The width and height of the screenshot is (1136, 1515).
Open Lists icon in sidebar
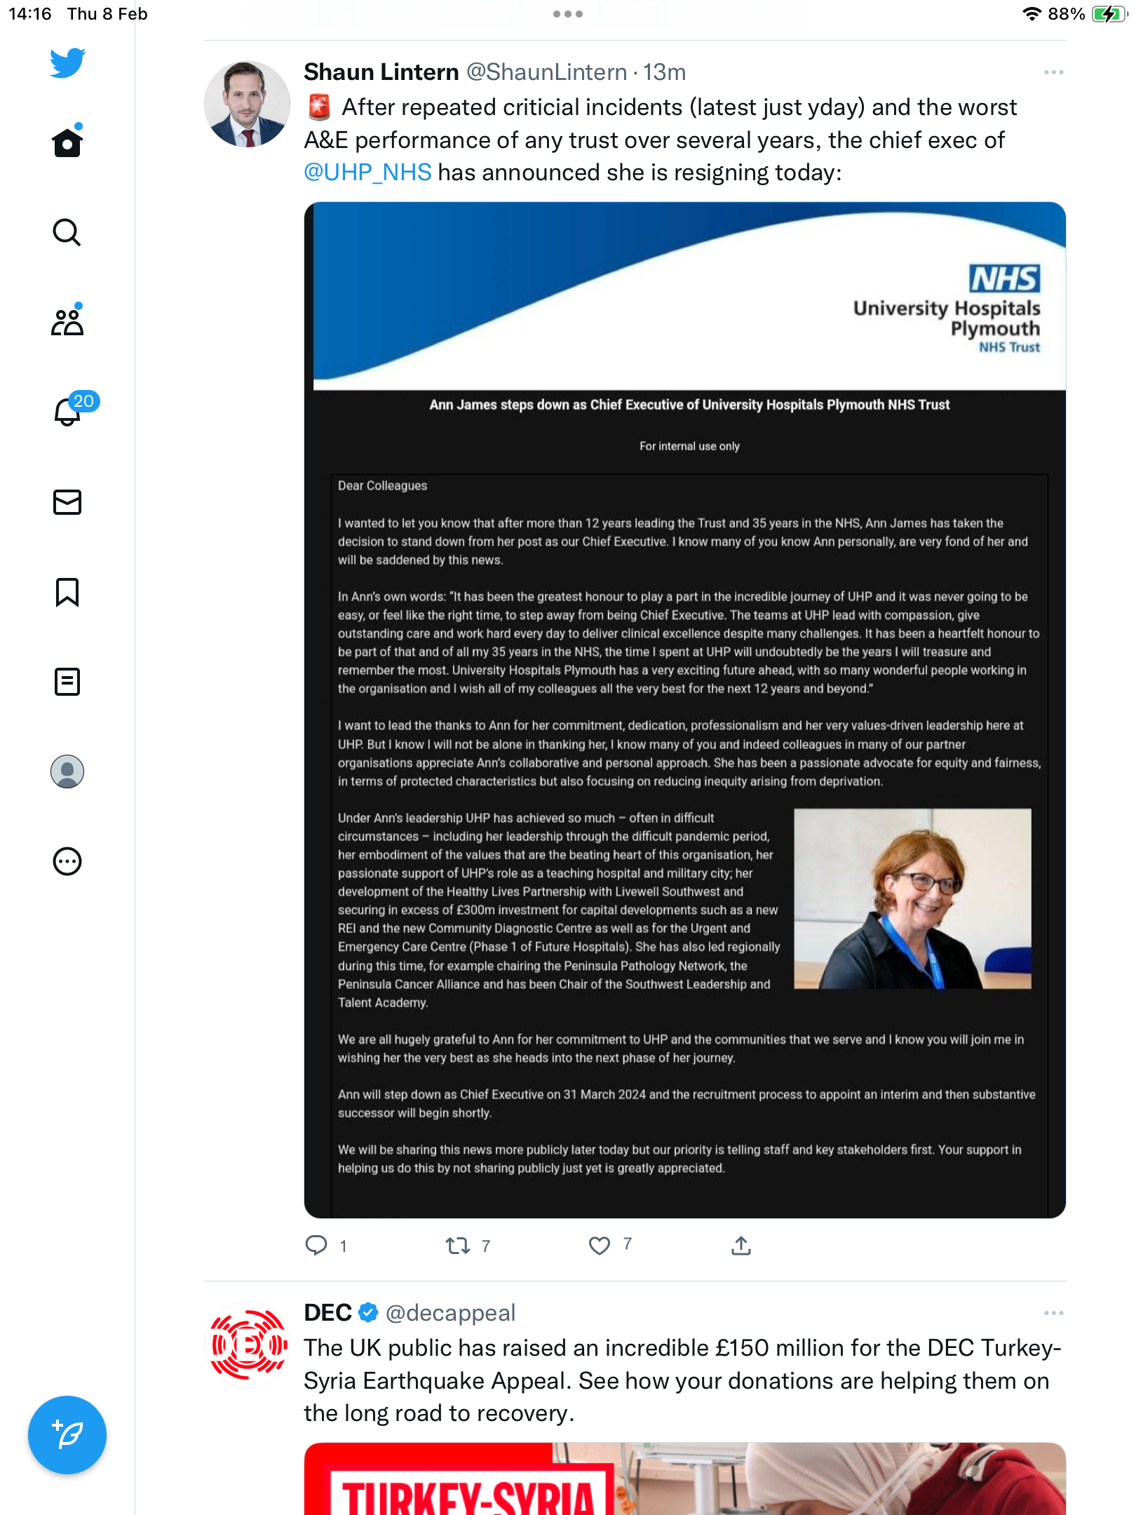point(67,682)
